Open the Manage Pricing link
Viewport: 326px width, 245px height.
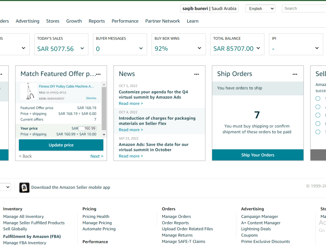pos(97,223)
